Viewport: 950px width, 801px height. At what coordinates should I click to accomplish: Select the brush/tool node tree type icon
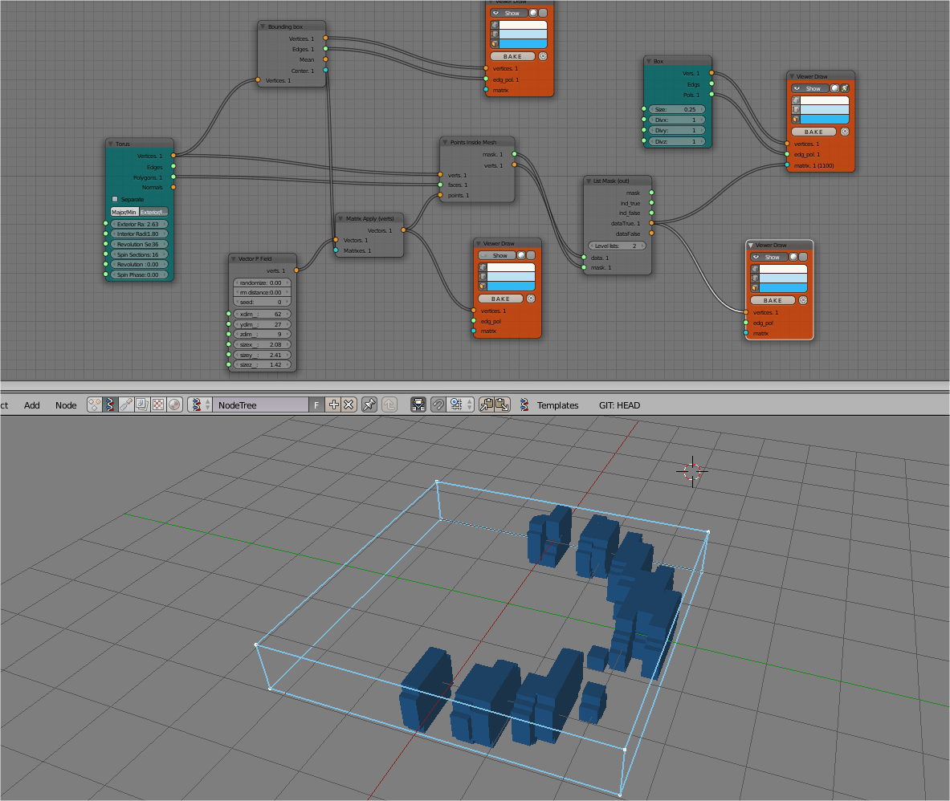pyautogui.click(x=126, y=405)
